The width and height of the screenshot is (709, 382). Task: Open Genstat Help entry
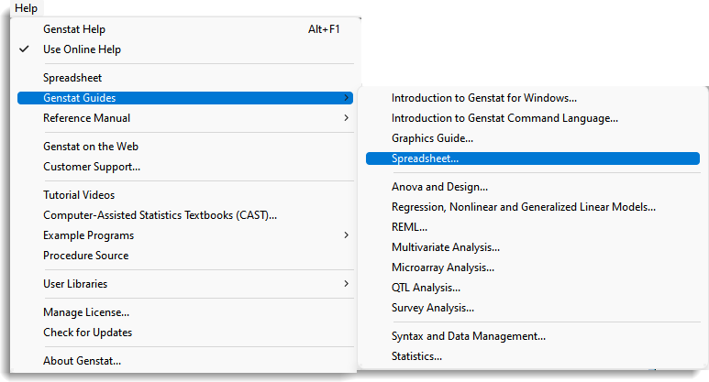[x=185, y=29]
